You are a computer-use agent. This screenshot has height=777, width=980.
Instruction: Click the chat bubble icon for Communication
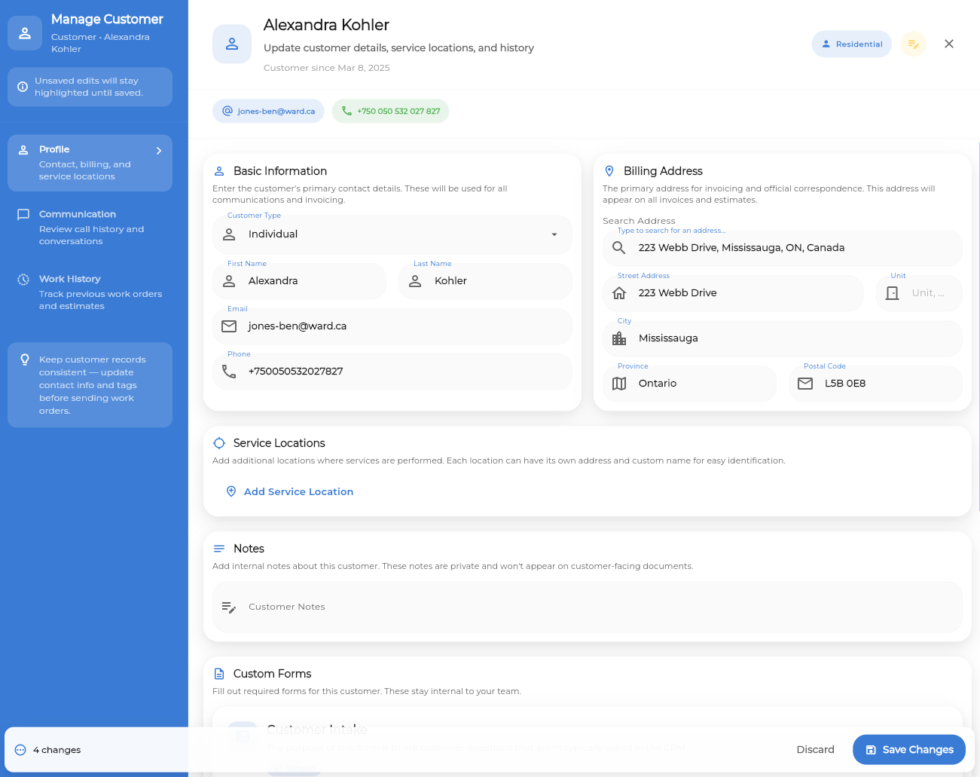pyautogui.click(x=20, y=214)
